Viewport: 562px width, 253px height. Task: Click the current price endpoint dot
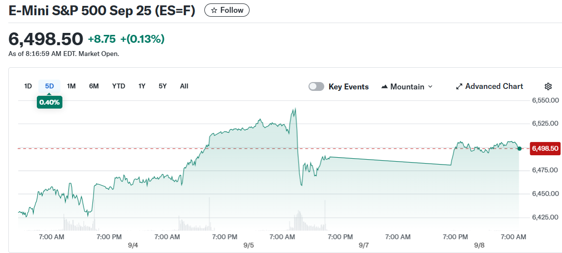tap(519, 148)
